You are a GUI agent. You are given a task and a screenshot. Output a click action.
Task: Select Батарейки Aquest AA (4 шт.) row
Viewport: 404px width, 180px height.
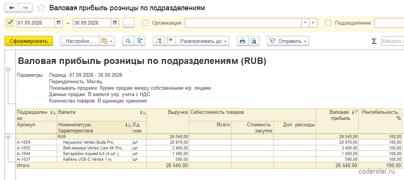point(95,154)
